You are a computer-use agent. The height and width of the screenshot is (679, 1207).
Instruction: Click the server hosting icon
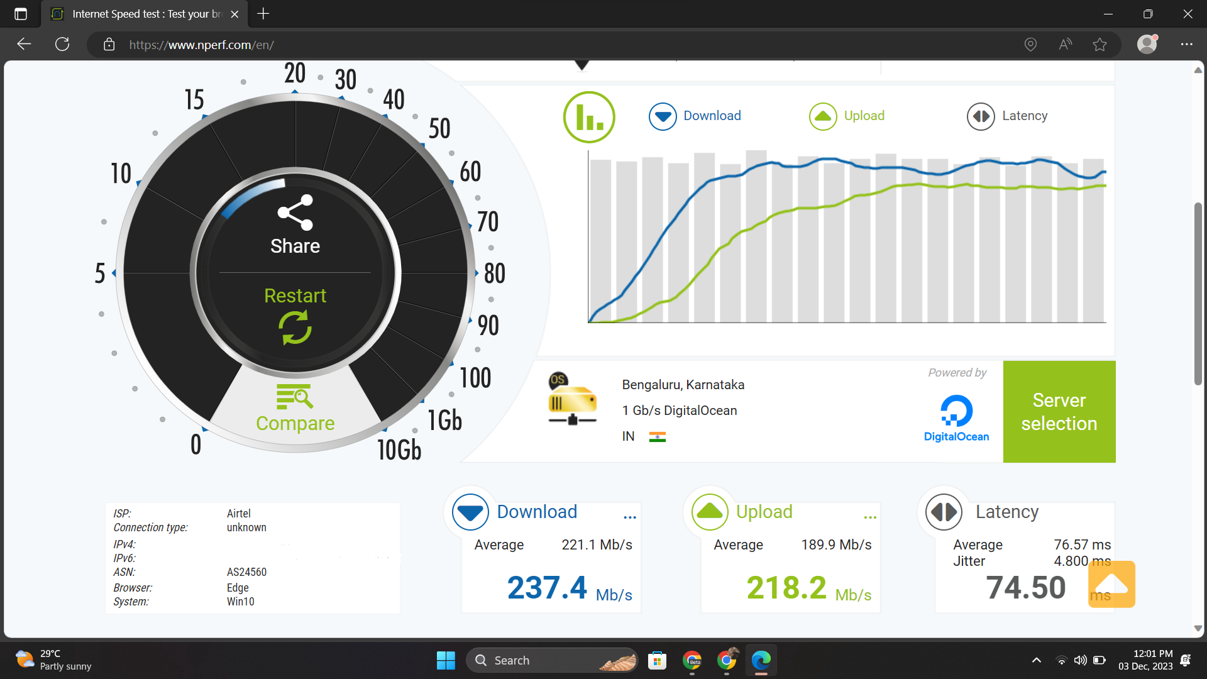point(571,399)
